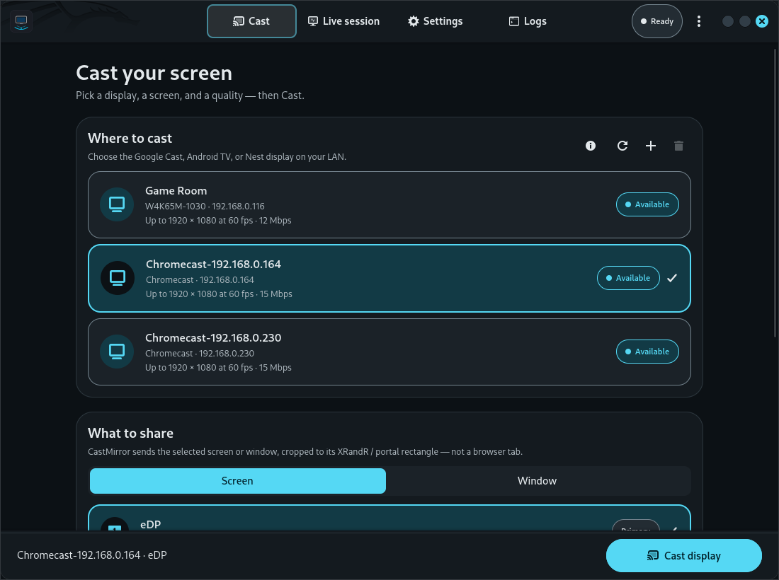Click the checkmark on Chromecast-192.168.0.164
The width and height of the screenshot is (779, 580).
click(x=671, y=278)
